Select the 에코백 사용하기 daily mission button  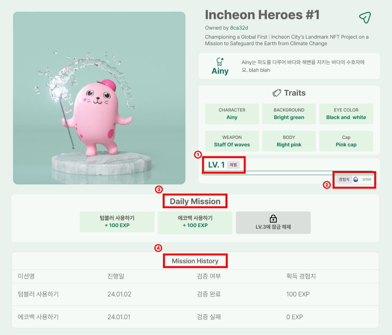pyautogui.click(x=195, y=222)
